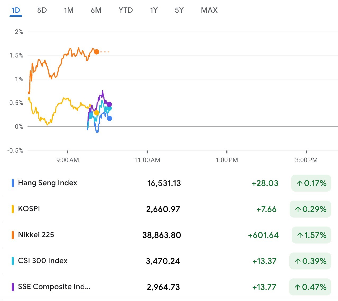Click the +13.37 point change value
Image resolution: width=338 pixels, height=301 pixels.
264,261
